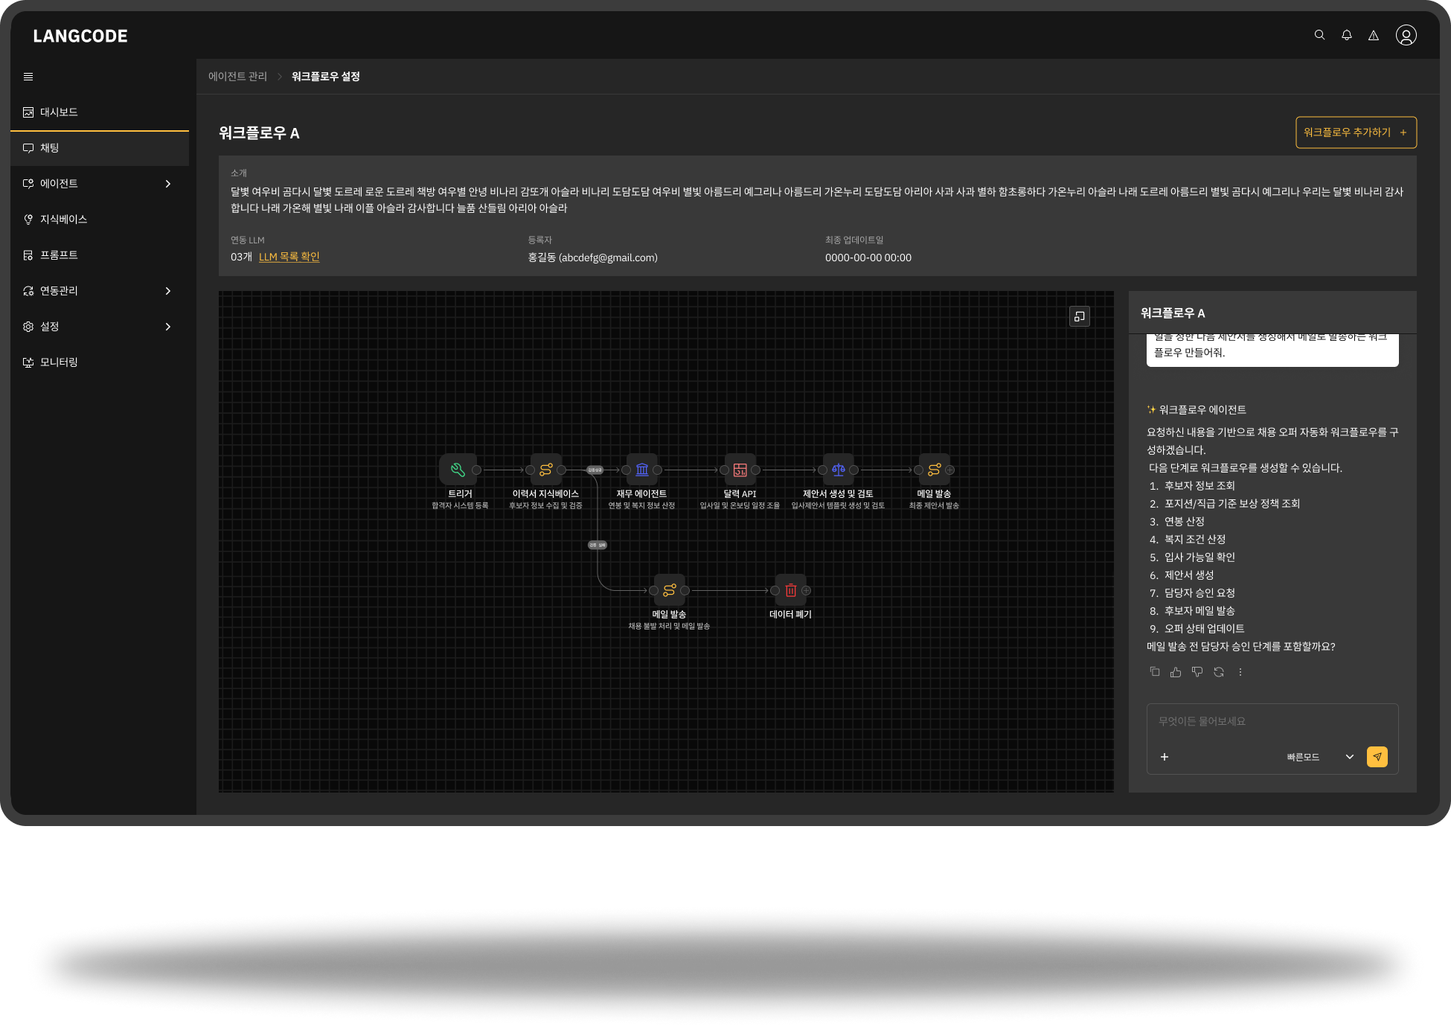Click thumbs up on agent response
Screen dimensions: 1451x1027
coord(1176,672)
